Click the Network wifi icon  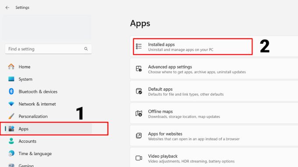11,104
